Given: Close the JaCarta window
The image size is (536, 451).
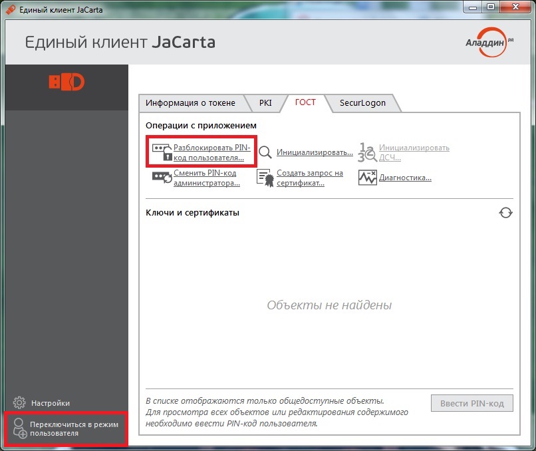Looking at the screenshot, I should 515,7.
